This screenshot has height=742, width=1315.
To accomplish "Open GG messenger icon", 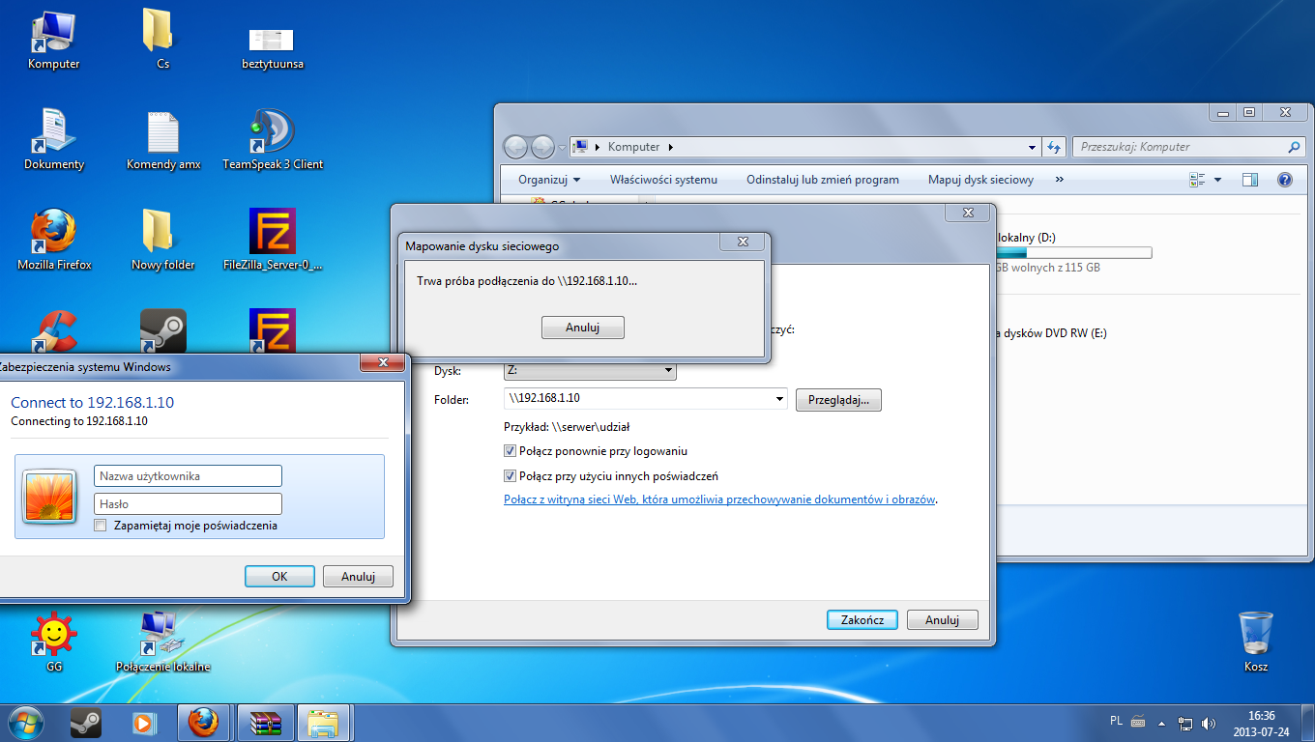I will coord(53,633).
